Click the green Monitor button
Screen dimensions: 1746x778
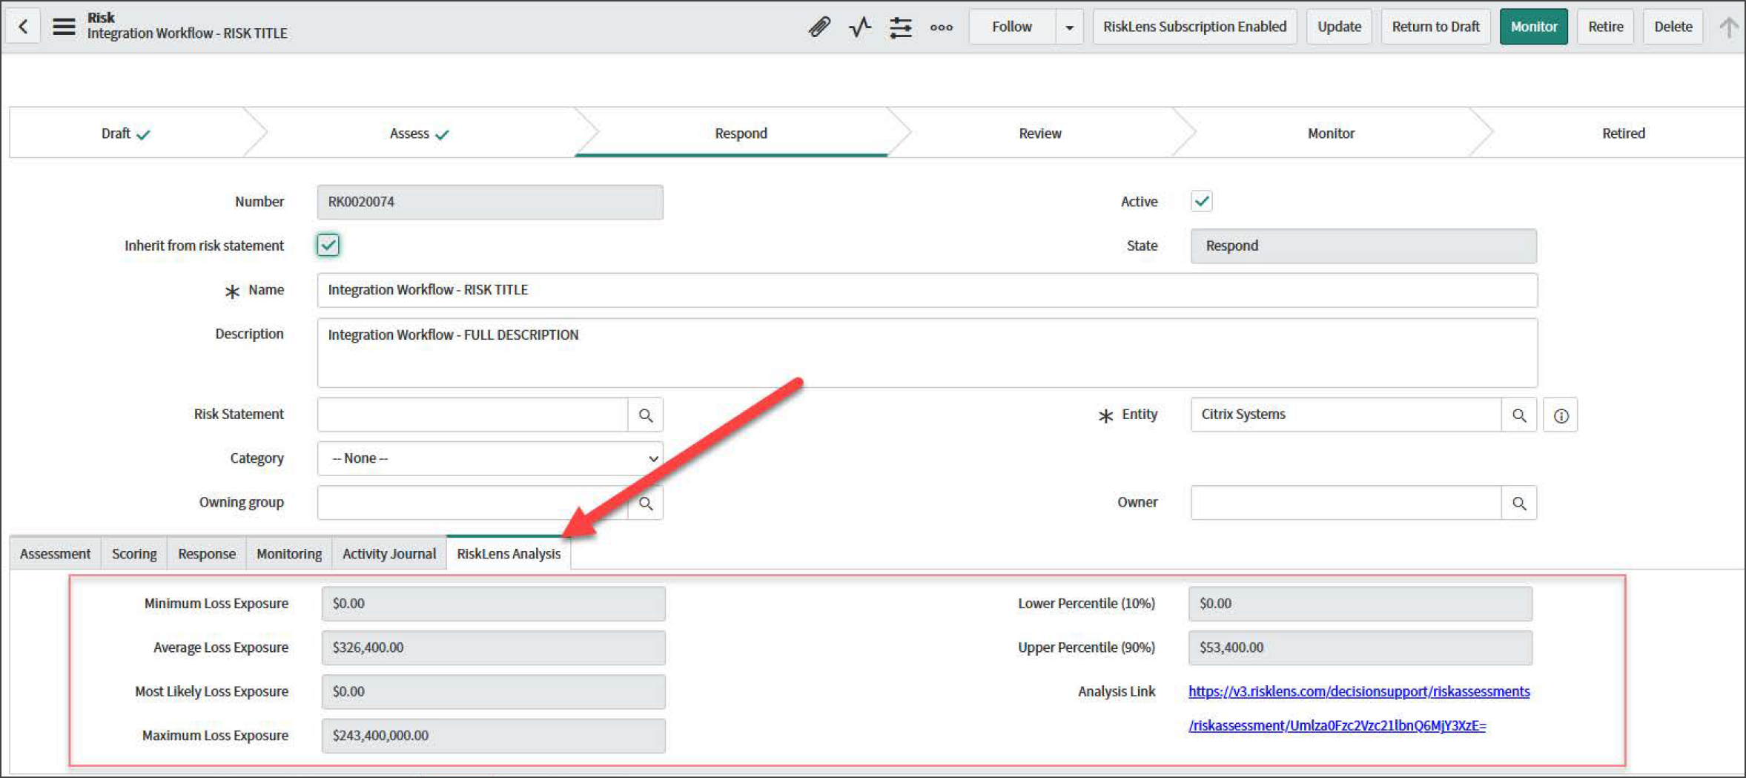pyautogui.click(x=1533, y=27)
